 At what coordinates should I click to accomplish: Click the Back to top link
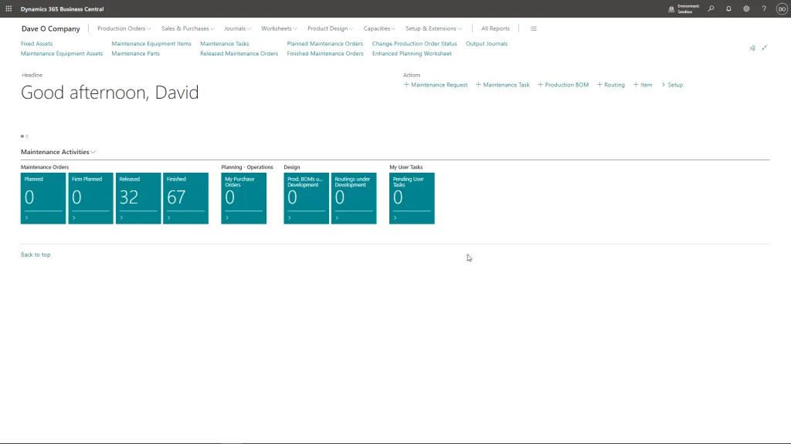(35, 254)
